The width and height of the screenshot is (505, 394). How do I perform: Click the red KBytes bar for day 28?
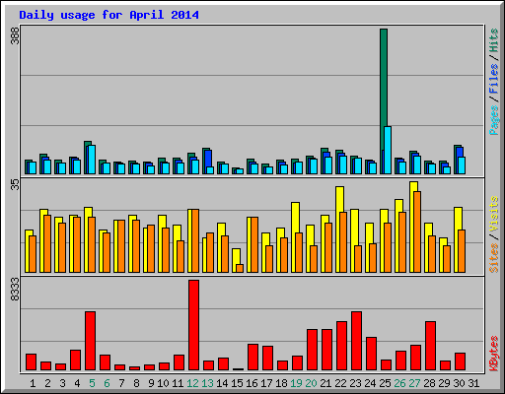pos(430,346)
